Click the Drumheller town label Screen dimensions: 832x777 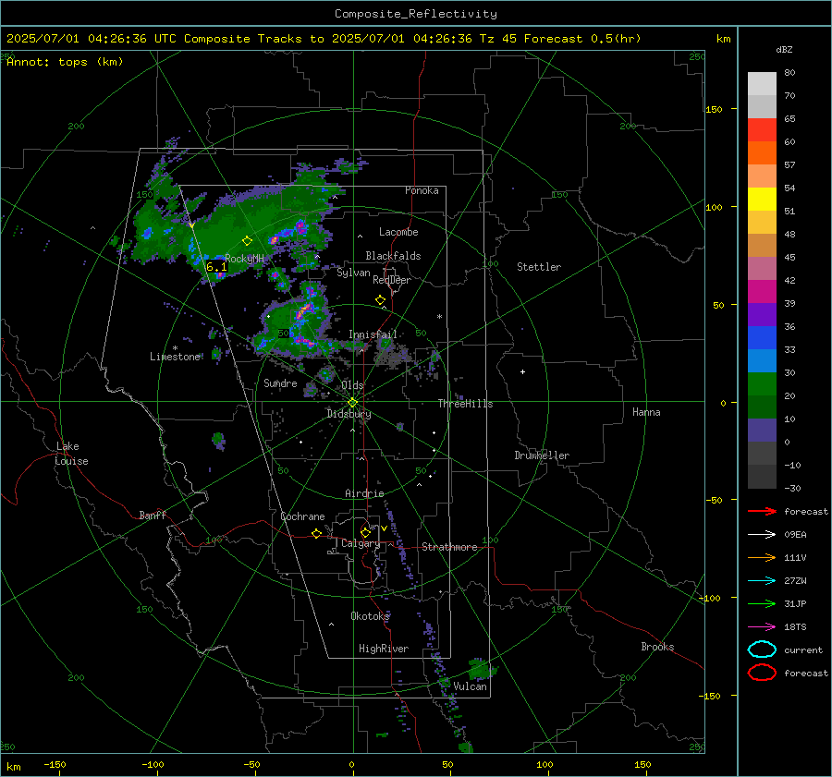(542, 455)
